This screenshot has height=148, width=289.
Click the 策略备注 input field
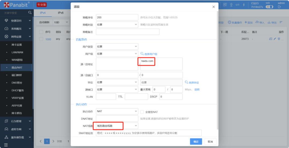[x=128, y=32]
